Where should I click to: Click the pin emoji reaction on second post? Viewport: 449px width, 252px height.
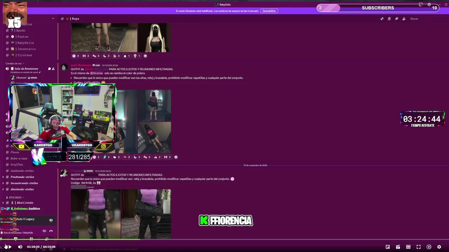[x=106, y=157]
